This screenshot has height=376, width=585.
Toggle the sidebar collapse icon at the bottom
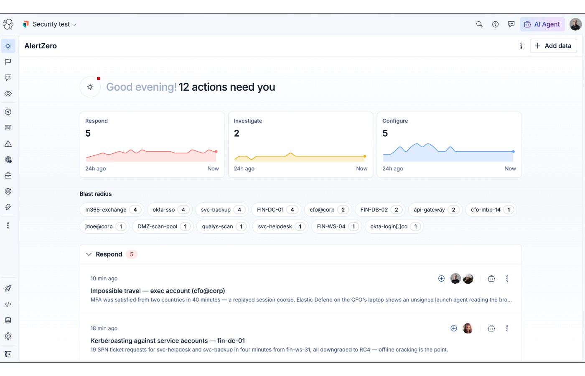tap(8, 354)
